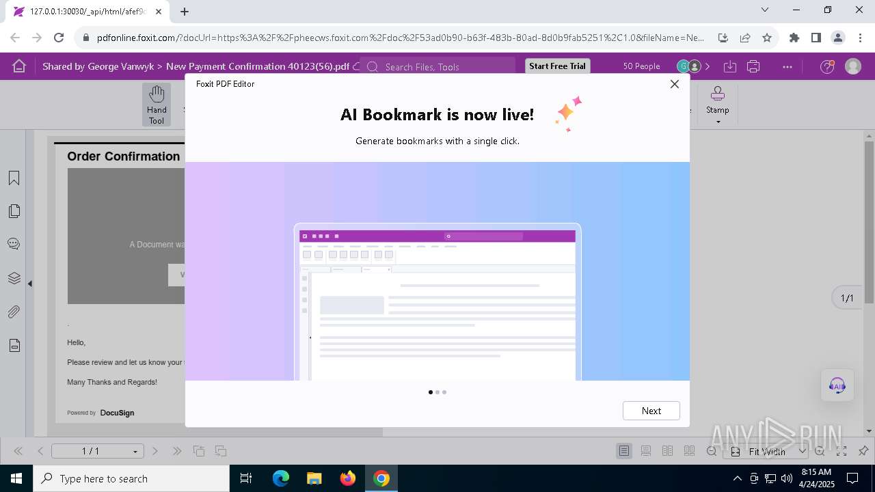Go to the previous page
875x492 pixels.
point(40,451)
